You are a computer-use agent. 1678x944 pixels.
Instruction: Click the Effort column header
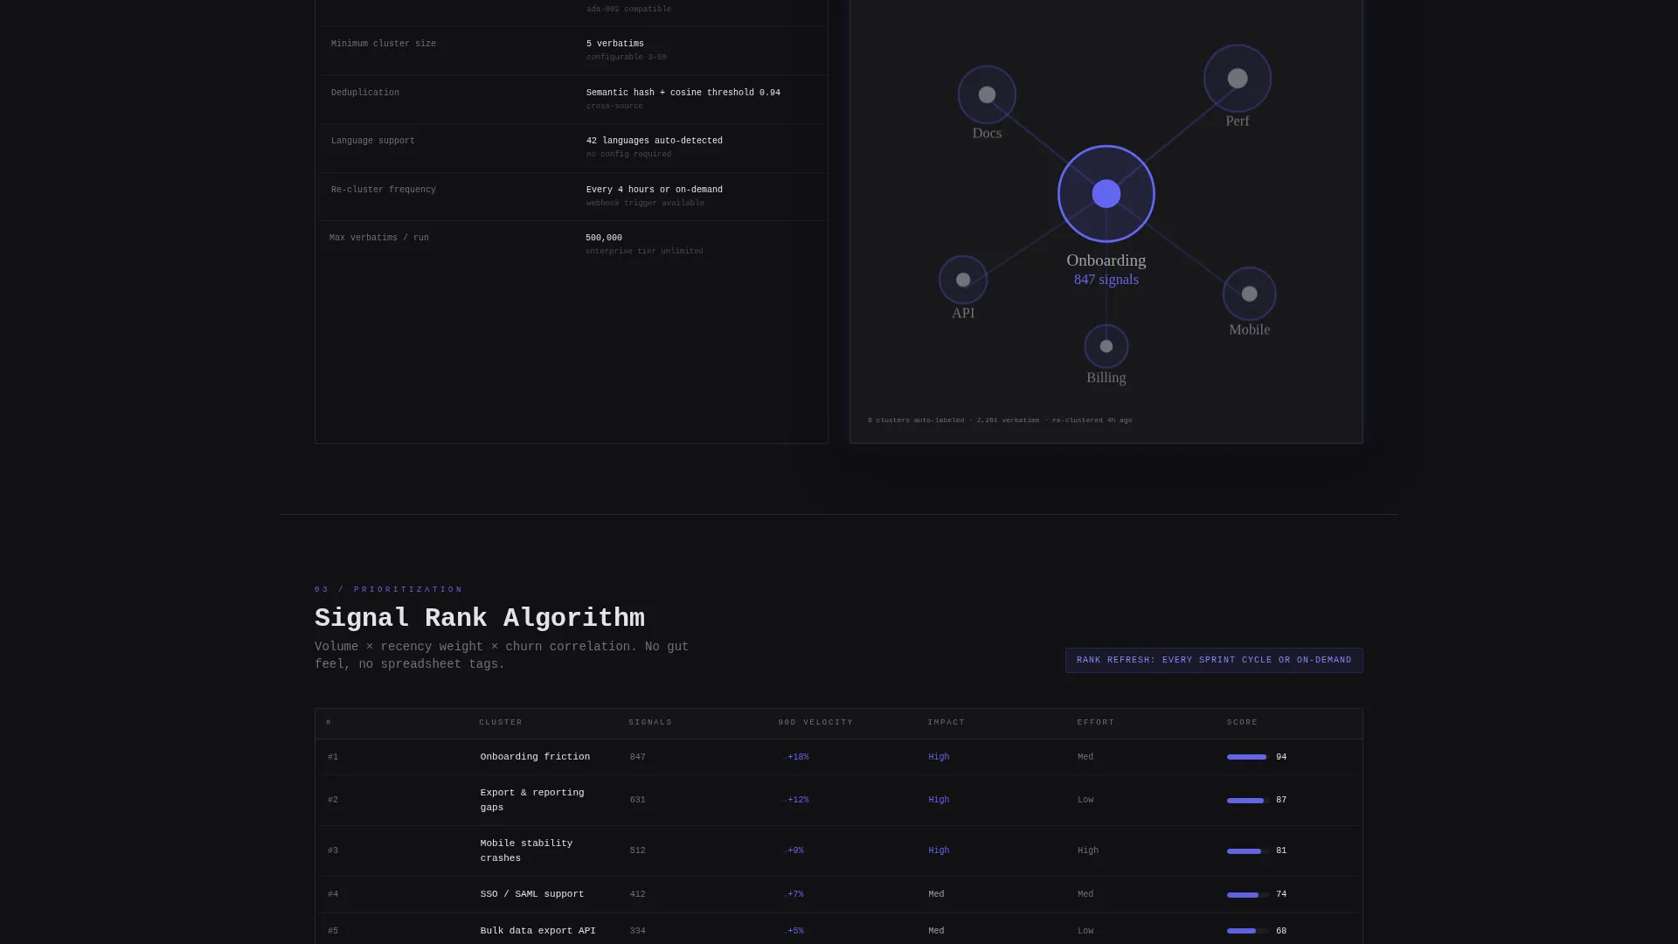(1096, 723)
